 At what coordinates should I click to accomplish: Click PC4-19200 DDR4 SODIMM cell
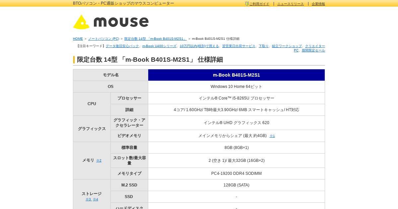click(236, 174)
